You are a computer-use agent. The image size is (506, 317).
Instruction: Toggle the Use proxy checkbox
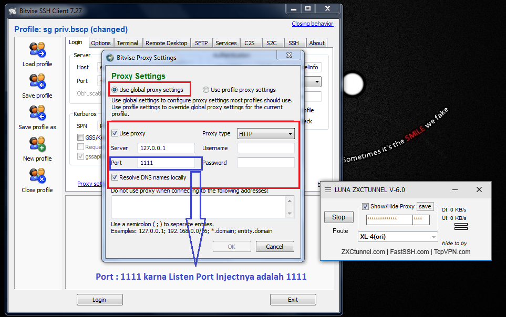[115, 133]
